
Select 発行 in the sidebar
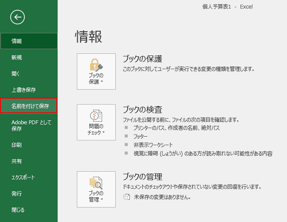point(29,193)
